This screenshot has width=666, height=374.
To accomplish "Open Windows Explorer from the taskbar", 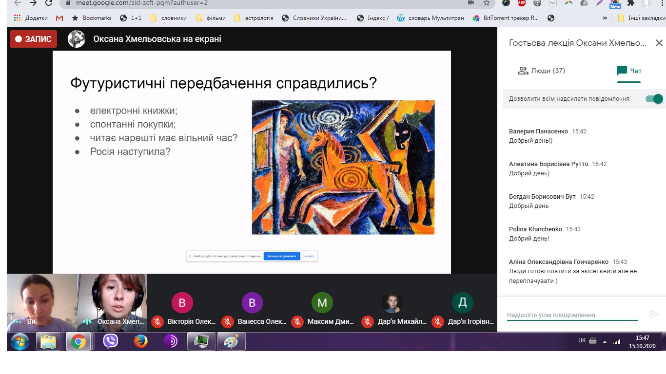I will (48, 341).
